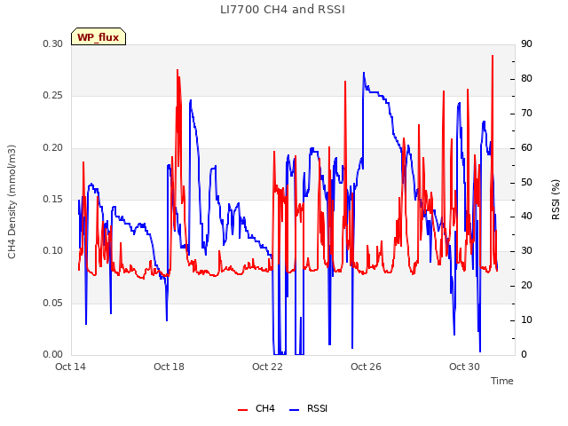Click the blue RSSI legend color marker
The image size is (568, 426).
(x=294, y=410)
